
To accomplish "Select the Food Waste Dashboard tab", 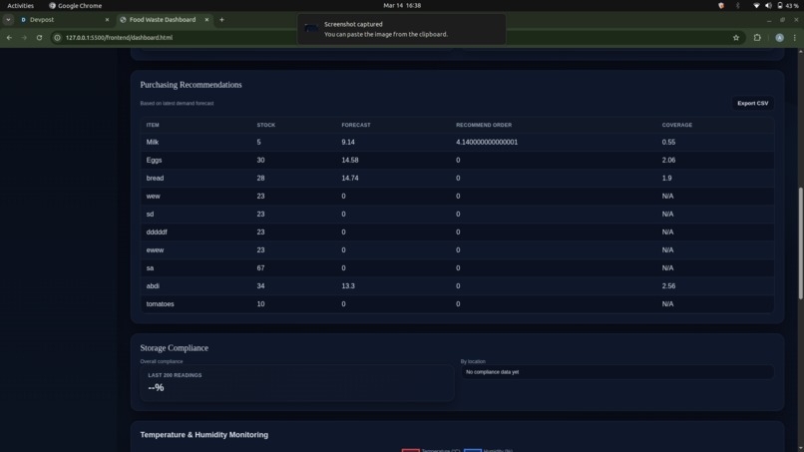I will [x=164, y=20].
